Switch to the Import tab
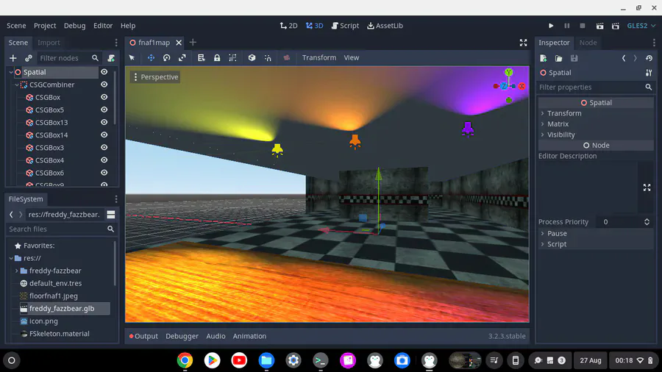This screenshot has height=372, width=662. 49,43
